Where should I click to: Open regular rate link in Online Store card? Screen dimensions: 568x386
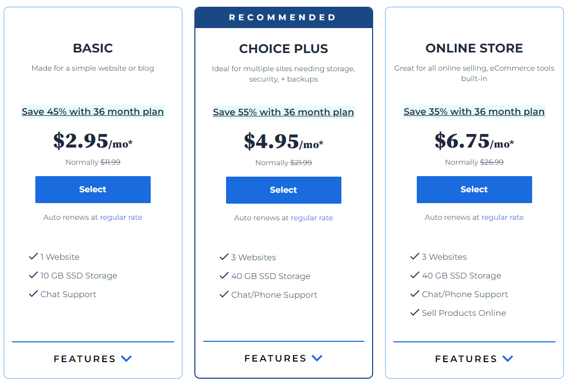(x=503, y=217)
